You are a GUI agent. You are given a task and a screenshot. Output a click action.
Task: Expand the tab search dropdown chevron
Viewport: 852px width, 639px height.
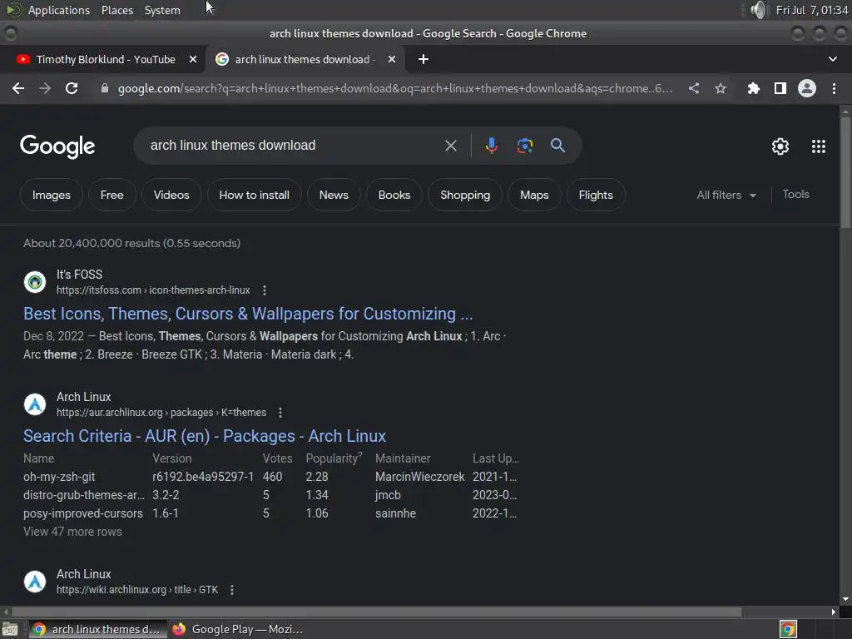point(833,59)
